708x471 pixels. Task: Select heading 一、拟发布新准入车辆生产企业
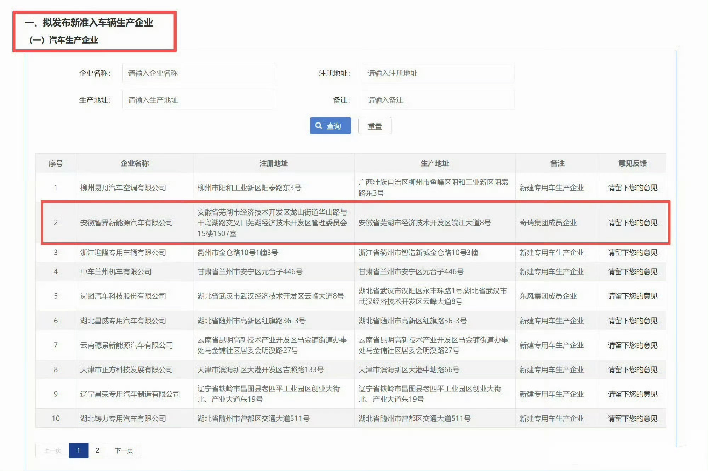(89, 22)
